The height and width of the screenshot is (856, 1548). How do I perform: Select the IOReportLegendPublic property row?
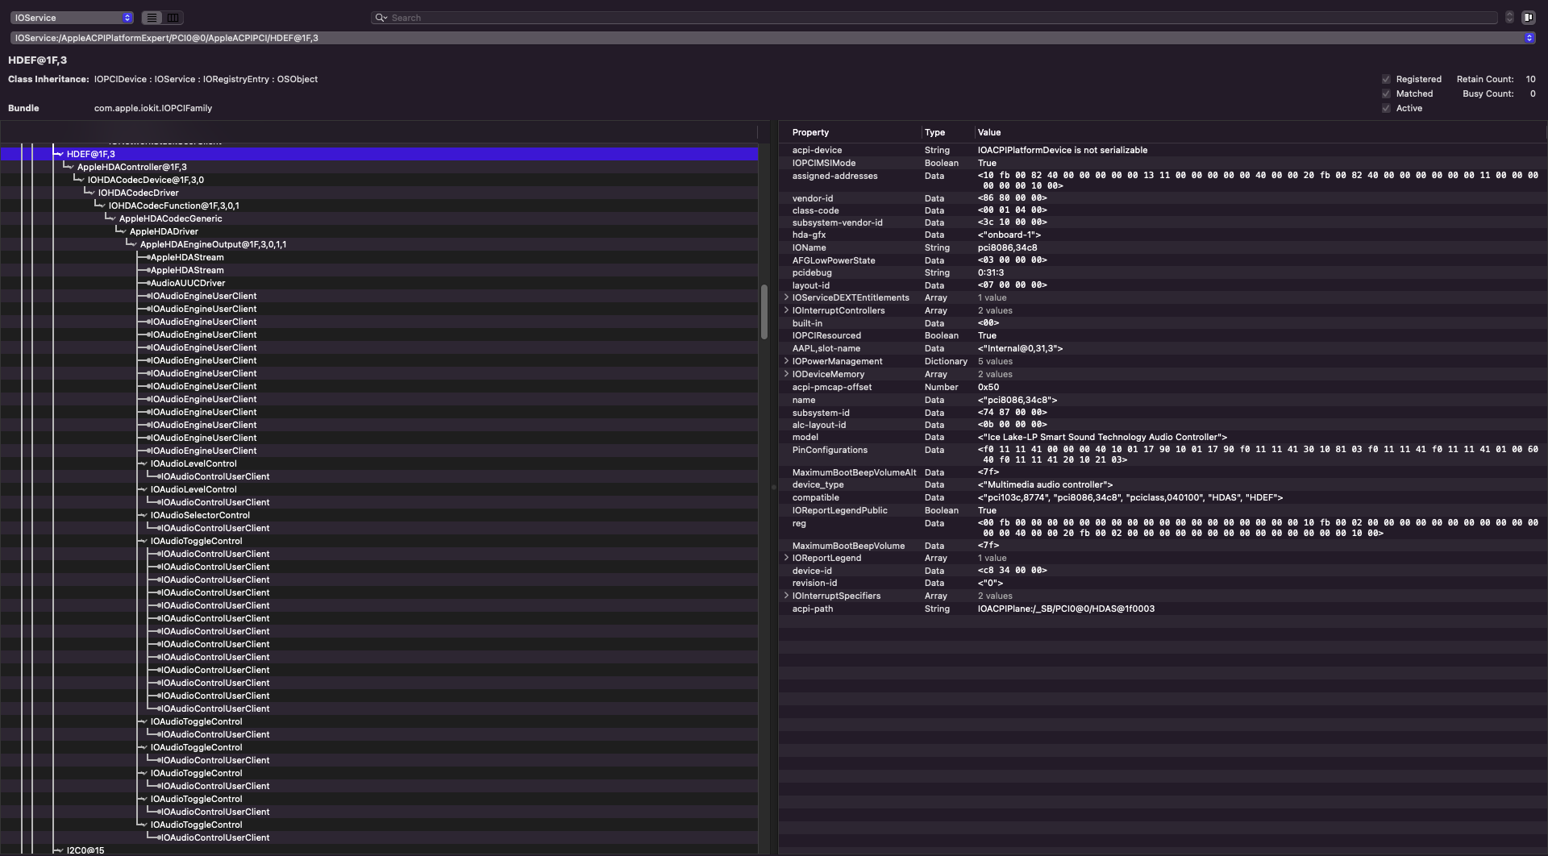pos(1162,510)
